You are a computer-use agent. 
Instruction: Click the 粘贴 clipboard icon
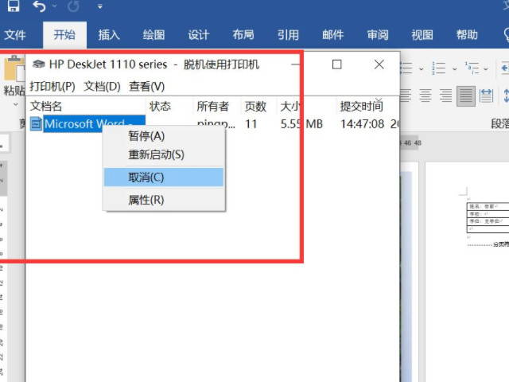(14, 68)
